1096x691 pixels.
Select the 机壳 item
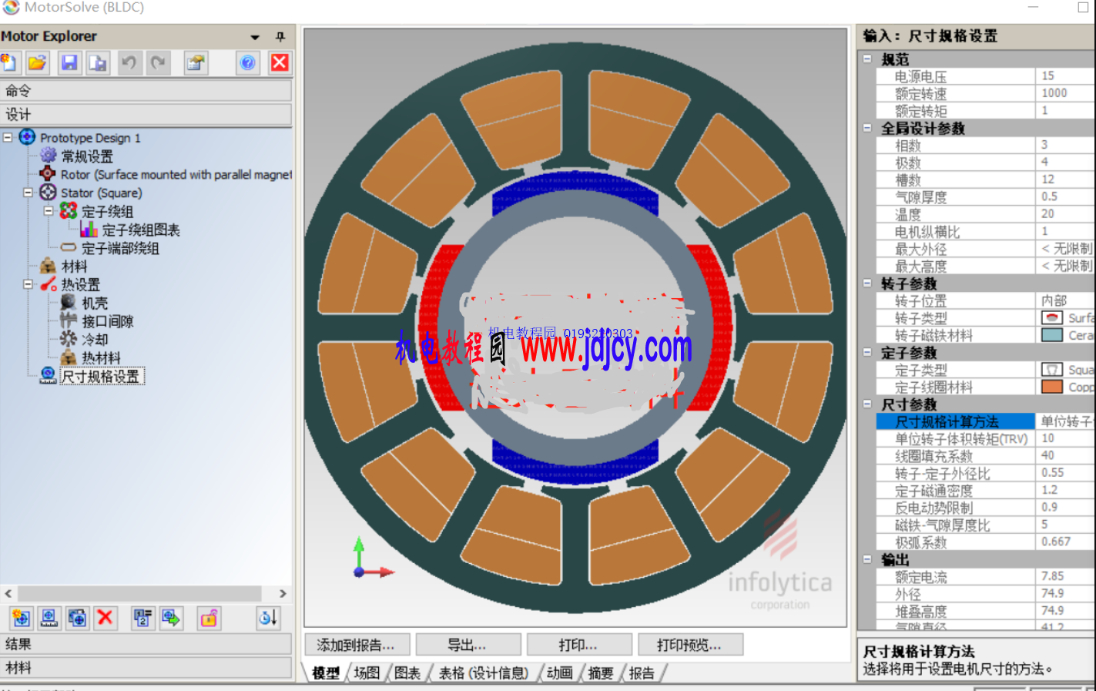click(95, 304)
